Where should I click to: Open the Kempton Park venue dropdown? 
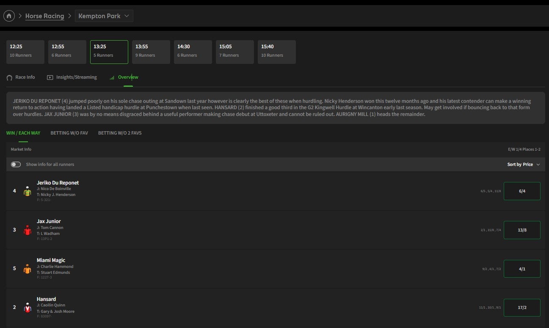(104, 16)
